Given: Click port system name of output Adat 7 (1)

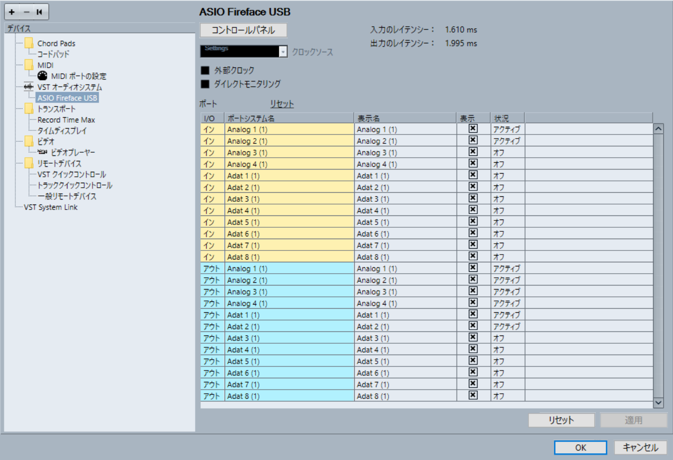Looking at the screenshot, I should click(x=289, y=385).
